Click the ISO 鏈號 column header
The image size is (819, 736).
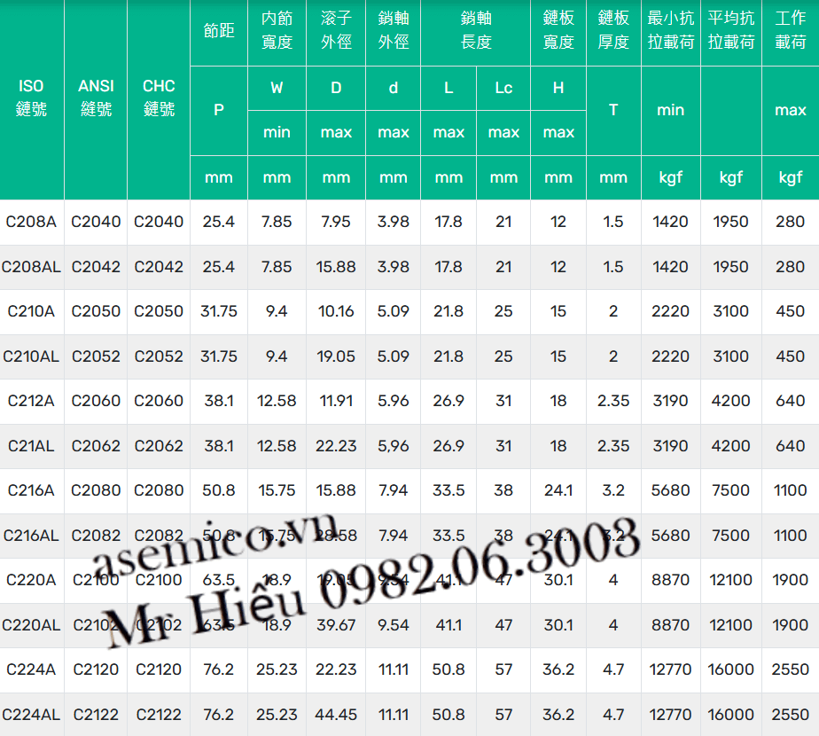pyautogui.click(x=32, y=98)
